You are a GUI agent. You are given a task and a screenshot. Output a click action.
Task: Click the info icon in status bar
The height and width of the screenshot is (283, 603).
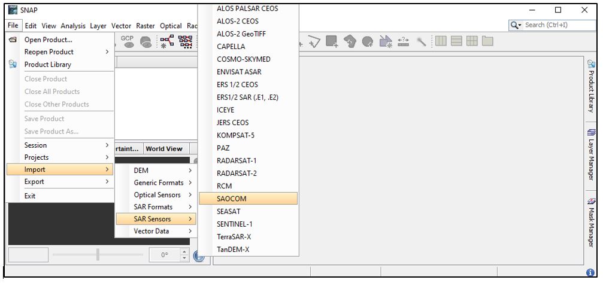(590, 272)
